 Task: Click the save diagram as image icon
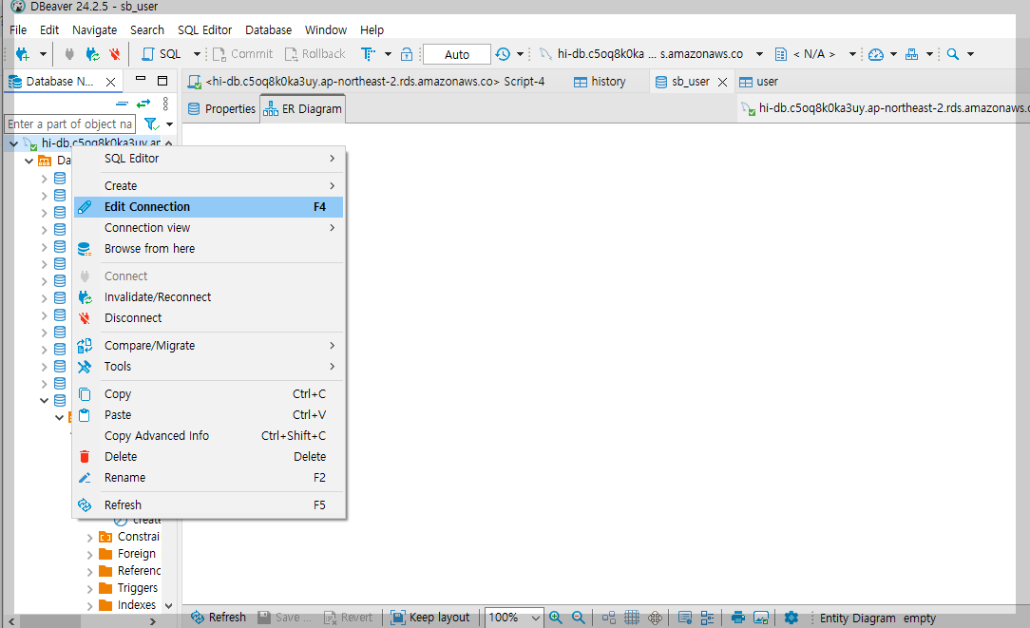click(761, 618)
